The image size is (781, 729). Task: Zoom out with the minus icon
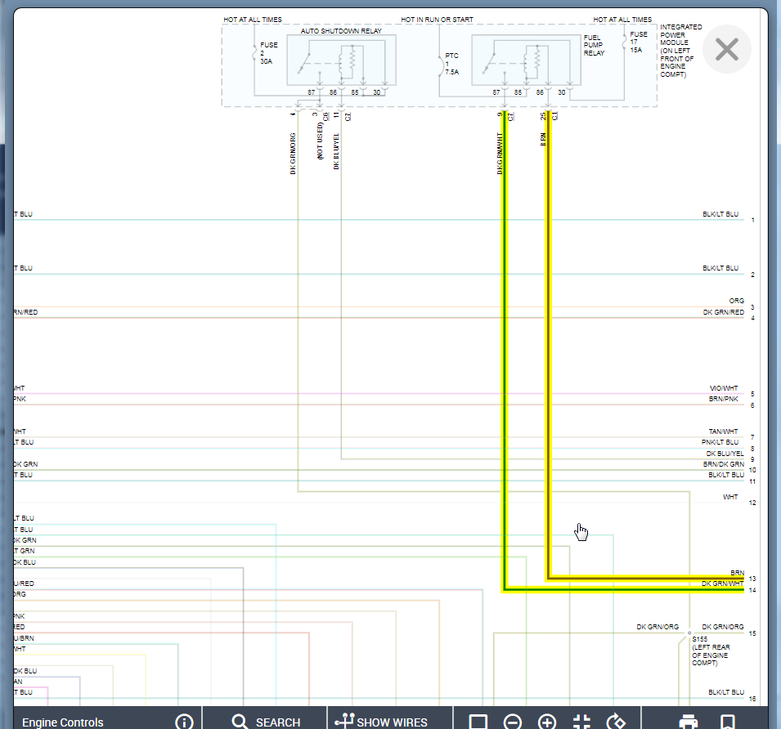pyautogui.click(x=513, y=722)
